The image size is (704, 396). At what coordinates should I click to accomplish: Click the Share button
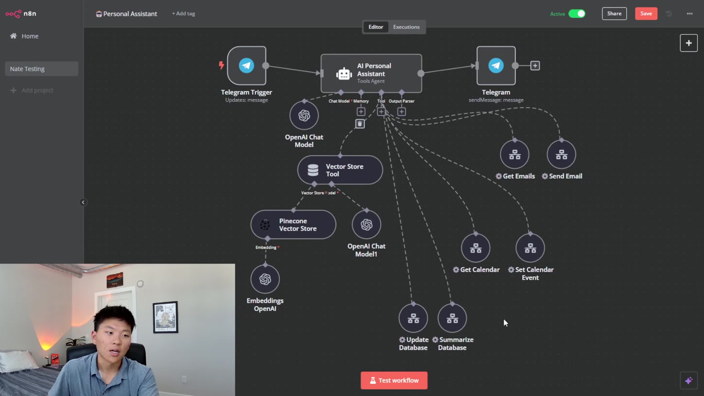(614, 14)
